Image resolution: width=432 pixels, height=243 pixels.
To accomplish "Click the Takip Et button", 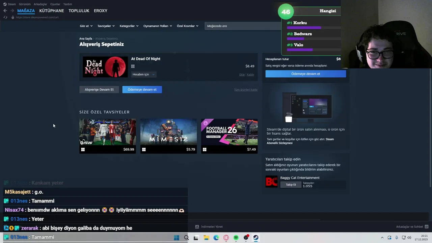I will pyautogui.click(x=291, y=185).
